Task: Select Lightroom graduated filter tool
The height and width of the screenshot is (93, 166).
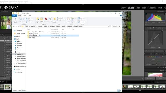Action: [156, 28]
